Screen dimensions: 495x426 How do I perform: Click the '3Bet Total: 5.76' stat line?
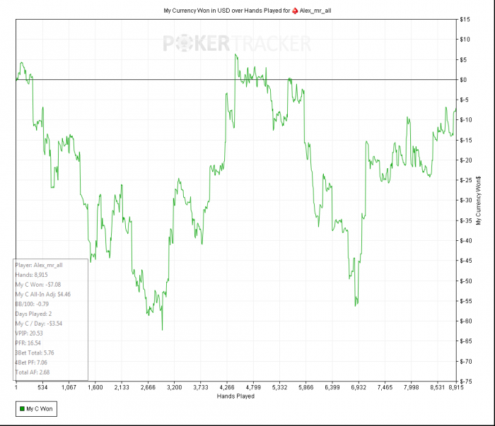35,353
